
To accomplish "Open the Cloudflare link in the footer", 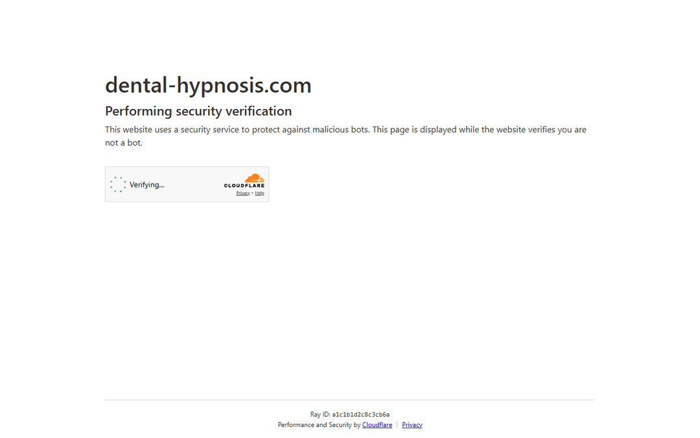I will (x=377, y=424).
